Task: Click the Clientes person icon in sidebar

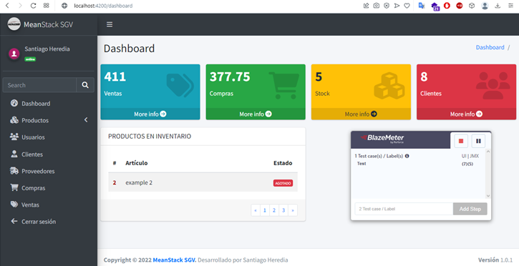Action: 14,154
